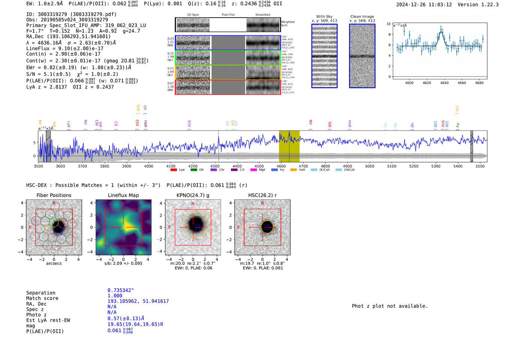Click the hatched gray band near 5460 Å
Screen dimensions: 525x357
471,146
